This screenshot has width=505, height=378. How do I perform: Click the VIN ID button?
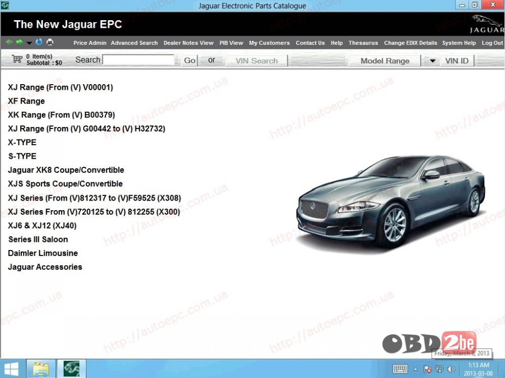coord(457,60)
